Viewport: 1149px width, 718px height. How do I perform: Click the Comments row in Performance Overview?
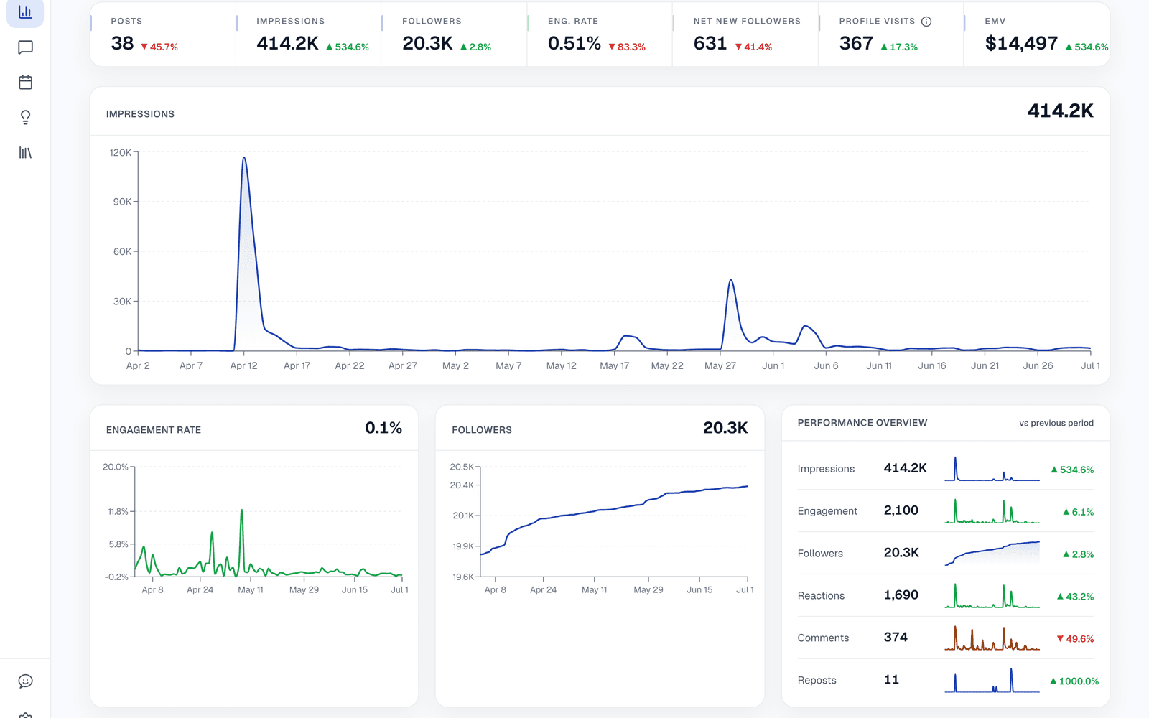[946, 638]
